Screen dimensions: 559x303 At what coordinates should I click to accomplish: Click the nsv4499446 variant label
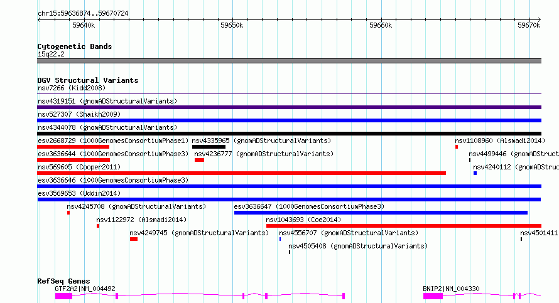[x=514, y=154]
